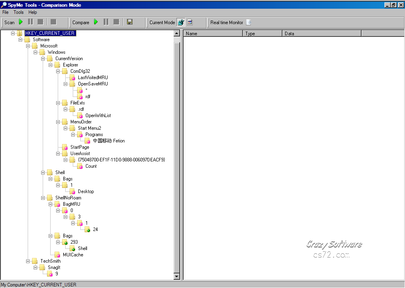Click the tree vertical scrollbar track
Viewport: 405px width, 288px height.
pyautogui.click(x=177, y=155)
